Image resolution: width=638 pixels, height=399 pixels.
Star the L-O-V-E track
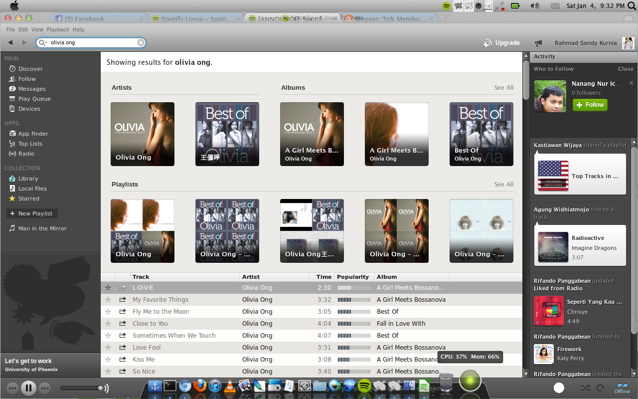108,288
